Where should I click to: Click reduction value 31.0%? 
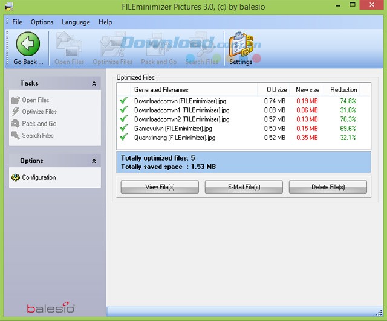(x=348, y=110)
